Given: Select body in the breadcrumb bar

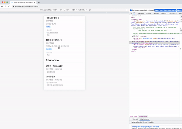Looking at the screenshot, I should (x=136, y=116).
